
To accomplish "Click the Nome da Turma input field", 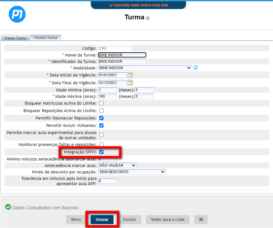I will point(122,55).
